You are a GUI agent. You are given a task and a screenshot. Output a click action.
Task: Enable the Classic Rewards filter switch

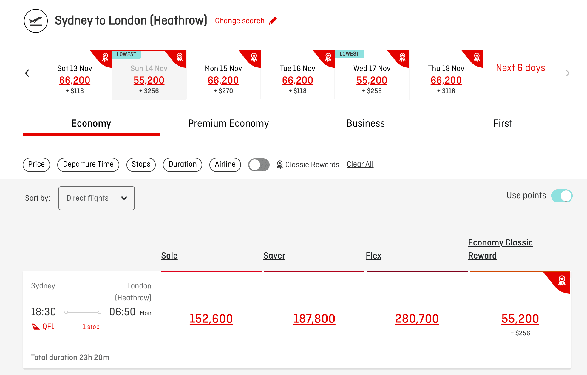coord(259,165)
